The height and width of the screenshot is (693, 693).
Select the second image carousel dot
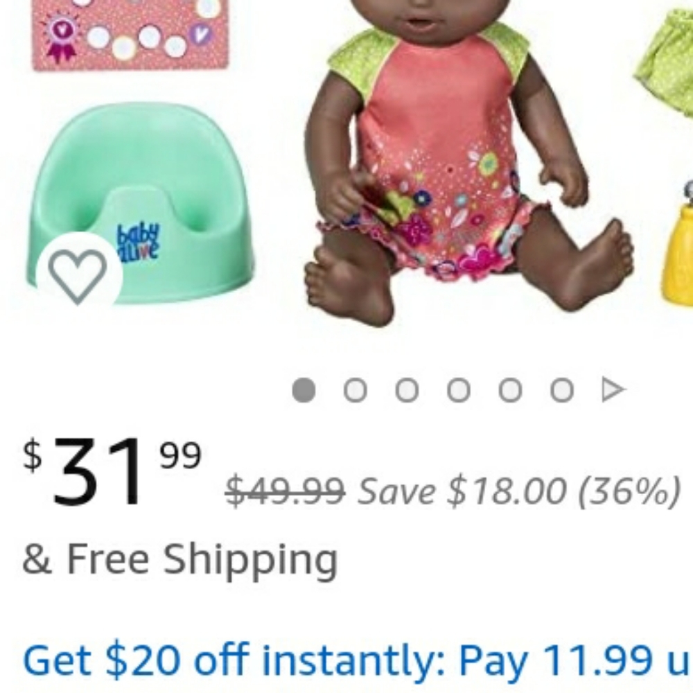tap(356, 390)
